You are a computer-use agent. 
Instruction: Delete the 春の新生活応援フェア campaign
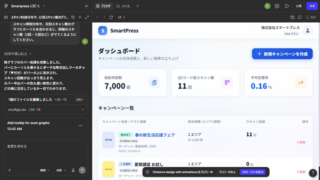coord(301,142)
